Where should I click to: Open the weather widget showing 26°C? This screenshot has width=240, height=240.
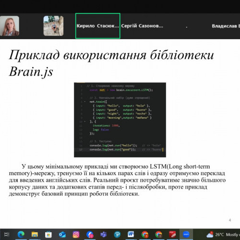pyautogui.click(x=223, y=235)
